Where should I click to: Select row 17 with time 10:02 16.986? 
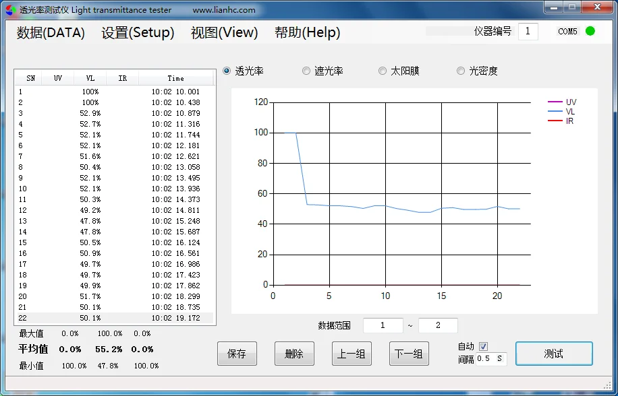pyautogui.click(x=114, y=264)
